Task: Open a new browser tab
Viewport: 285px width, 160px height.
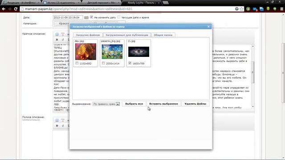Action: [x=165, y=3]
